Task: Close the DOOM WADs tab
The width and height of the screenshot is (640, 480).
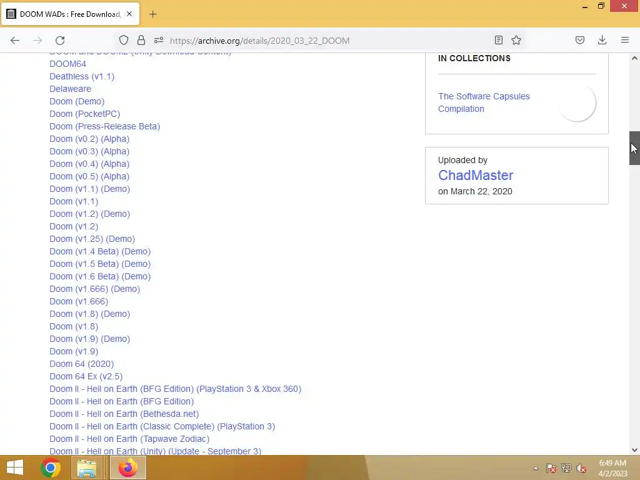Action: pyautogui.click(x=129, y=14)
